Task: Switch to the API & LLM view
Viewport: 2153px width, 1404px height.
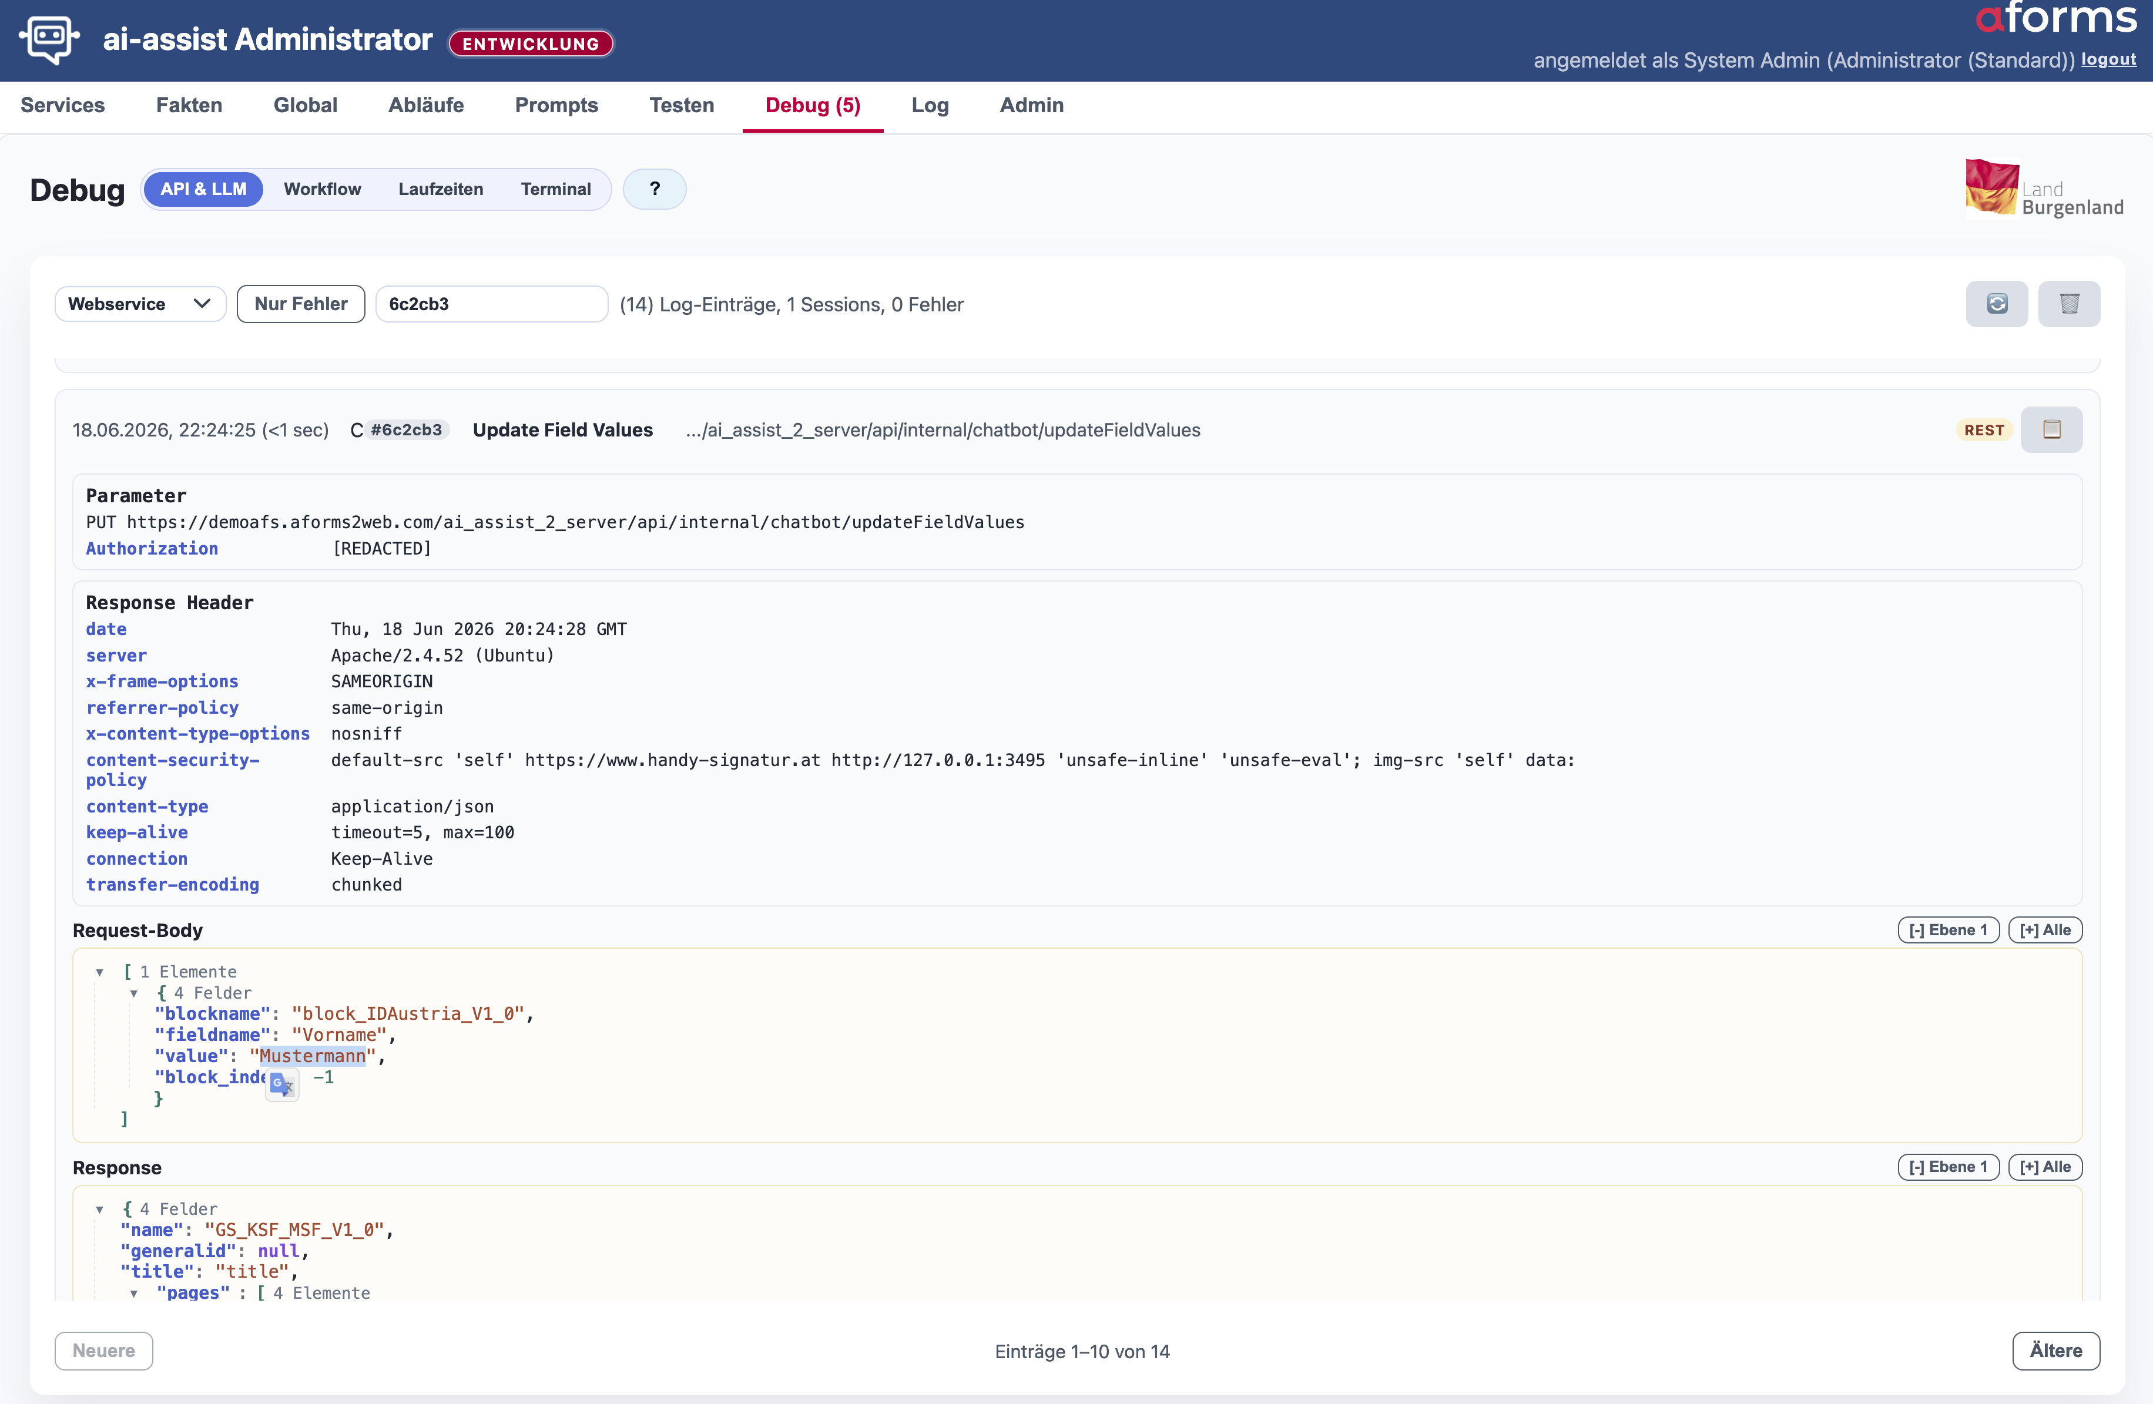Action: (x=203, y=189)
